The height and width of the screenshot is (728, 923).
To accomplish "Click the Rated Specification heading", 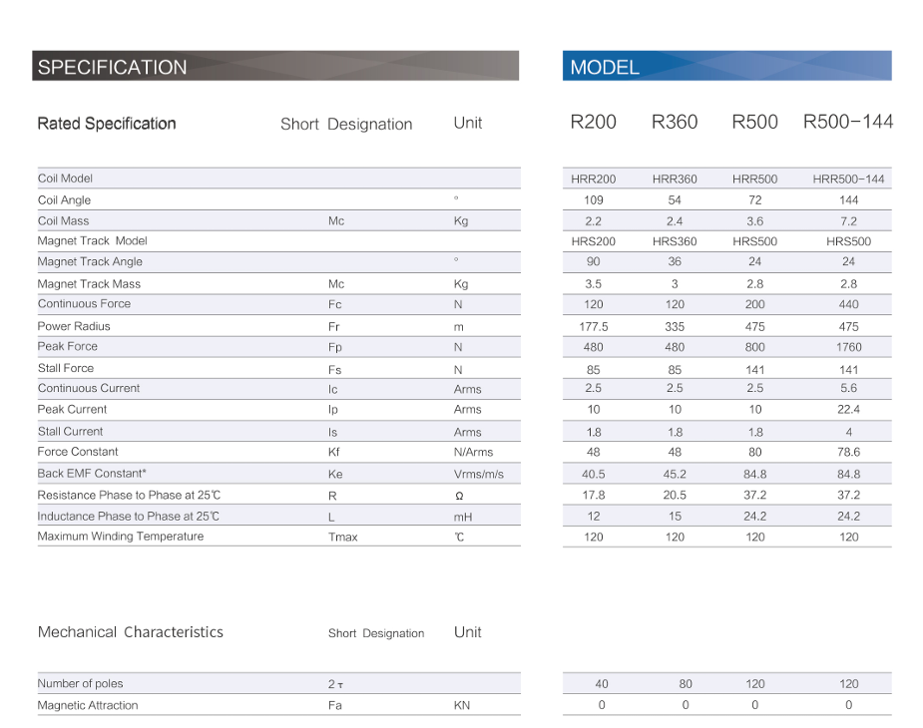I will tap(107, 124).
